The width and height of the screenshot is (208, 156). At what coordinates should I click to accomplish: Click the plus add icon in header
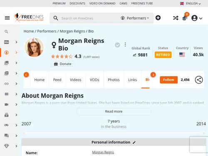click(x=158, y=18)
